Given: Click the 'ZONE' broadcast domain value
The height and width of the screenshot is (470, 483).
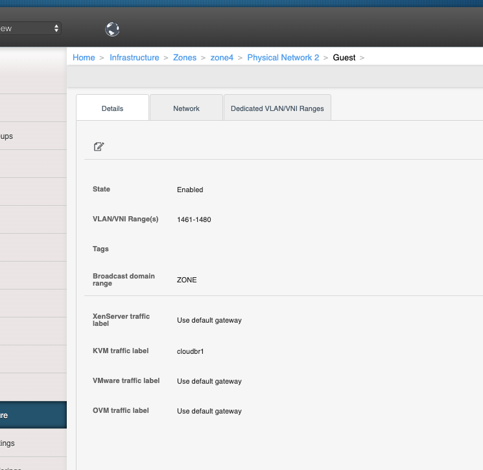Looking at the screenshot, I should (187, 280).
